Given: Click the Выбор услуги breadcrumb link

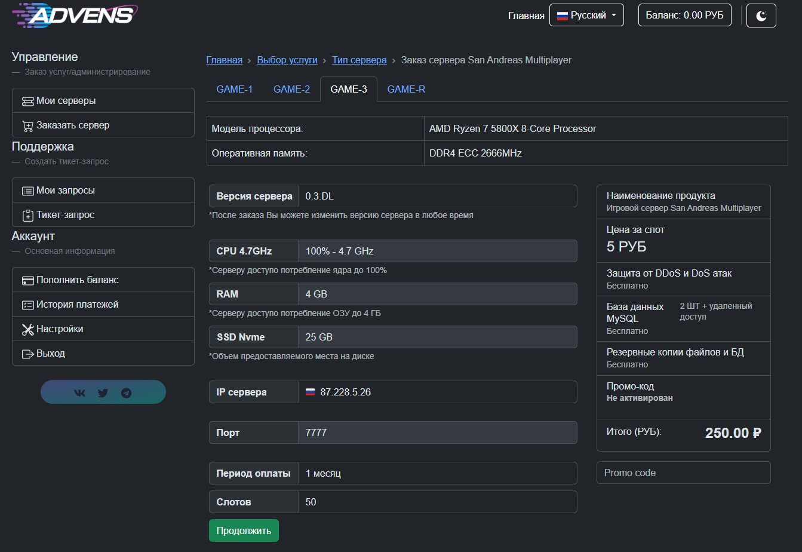Looking at the screenshot, I should click(x=287, y=60).
